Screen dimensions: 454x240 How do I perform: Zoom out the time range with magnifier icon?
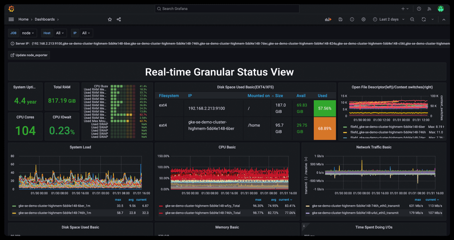(x=413, y=19)
